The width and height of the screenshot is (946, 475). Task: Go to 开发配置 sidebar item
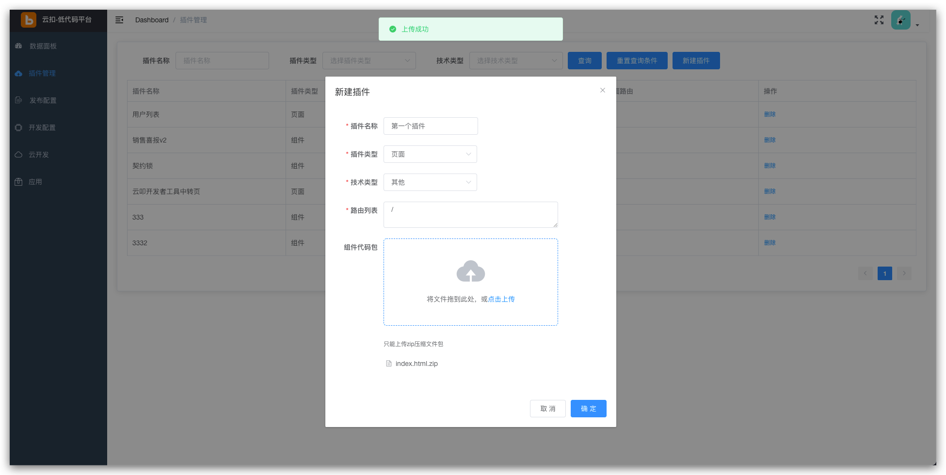coord(42,127)
